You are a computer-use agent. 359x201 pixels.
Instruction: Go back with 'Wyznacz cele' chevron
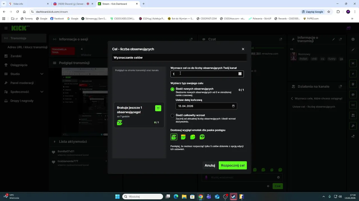click(292, 99)
